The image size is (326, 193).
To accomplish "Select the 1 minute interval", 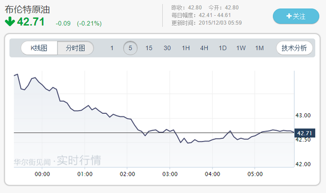I will [x=112, y=48].
